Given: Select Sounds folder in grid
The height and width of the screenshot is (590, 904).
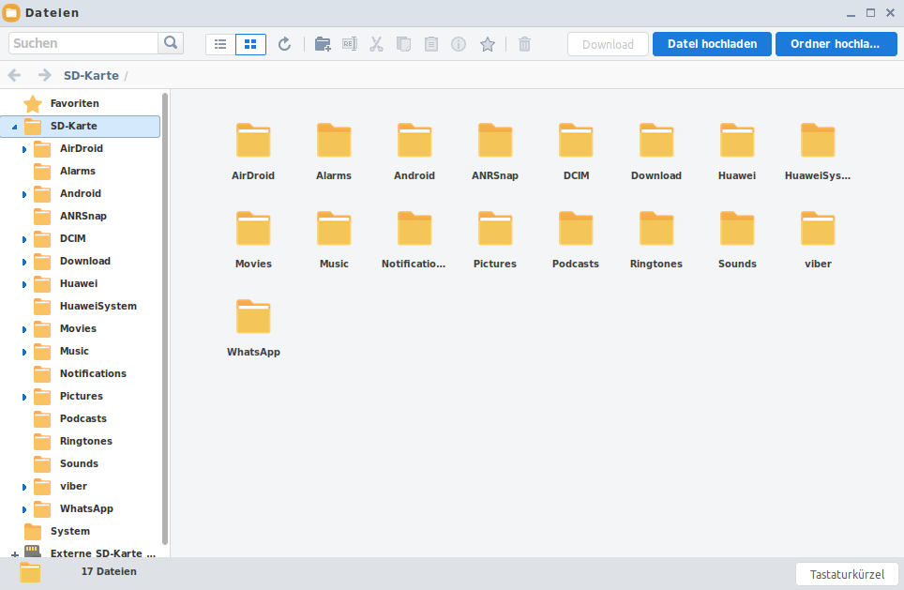Looking at the screenshot, I should (x=737, y=239).
